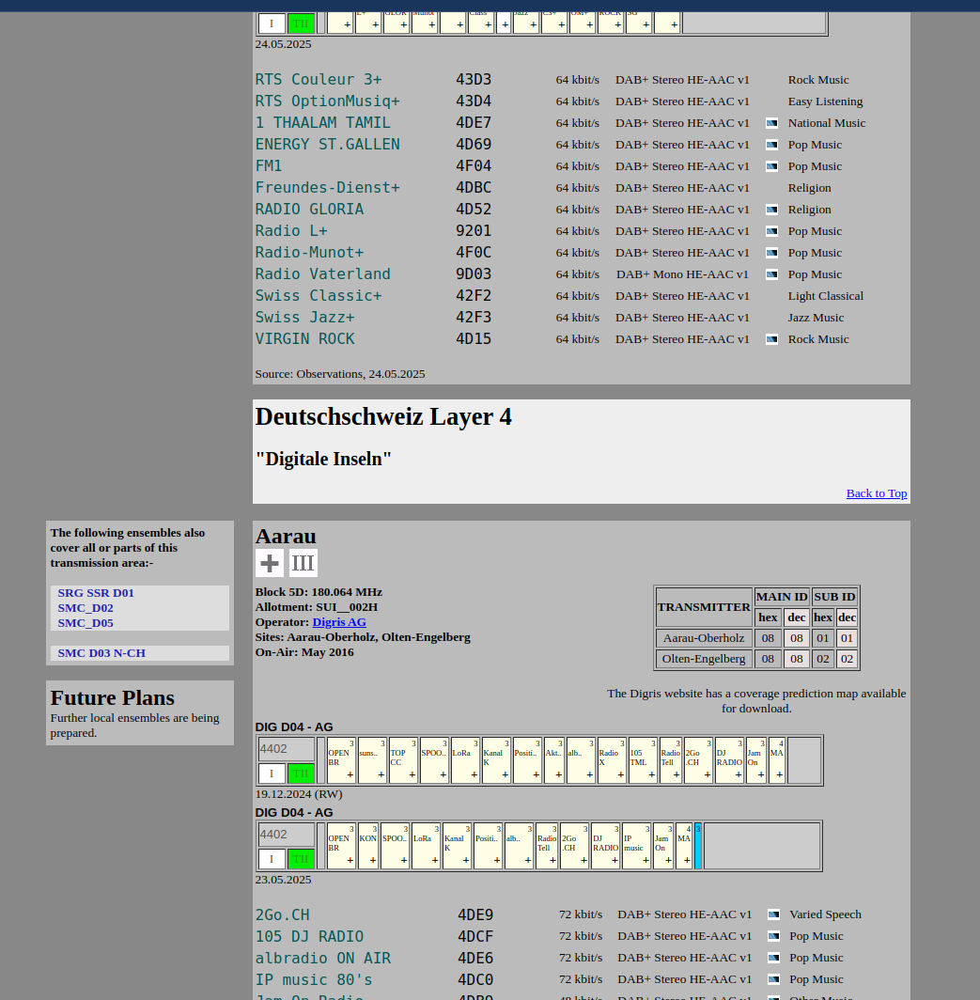
Task: Open slideshow icon for RADIO GLORIA
Action: [x=771, y=210]
